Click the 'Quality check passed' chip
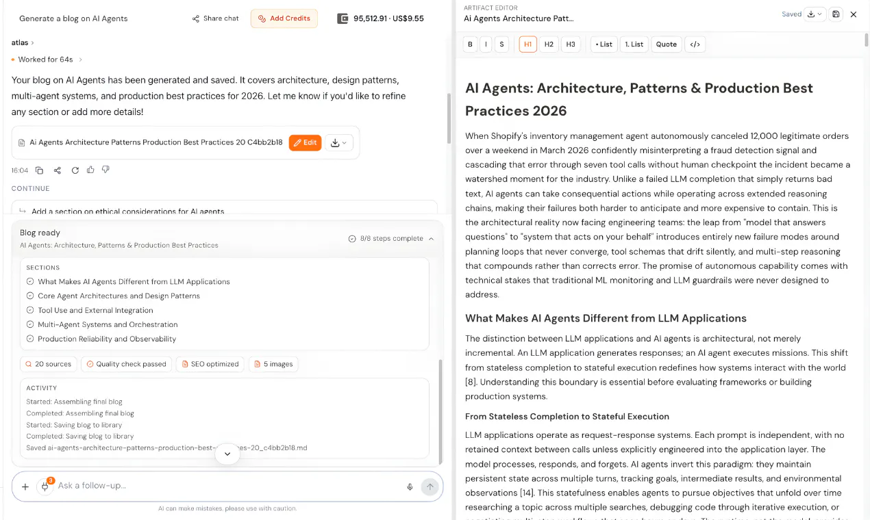Screen dimensions: 870x520 [126, 364]
